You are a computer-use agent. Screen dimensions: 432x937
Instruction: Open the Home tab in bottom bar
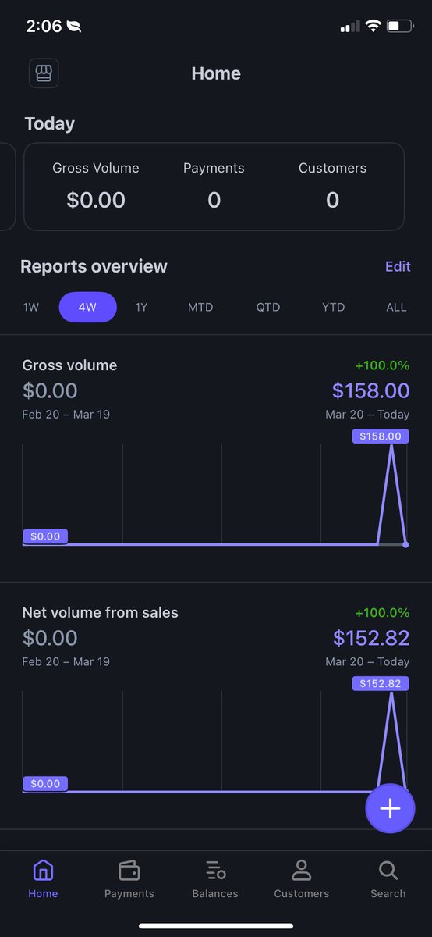click(43, 879)
